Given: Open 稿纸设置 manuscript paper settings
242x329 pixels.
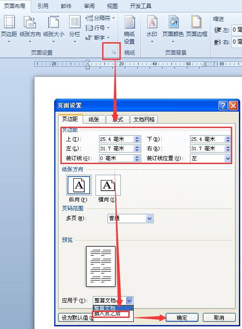Looking at the screenshot, I should tap(129, 29).
